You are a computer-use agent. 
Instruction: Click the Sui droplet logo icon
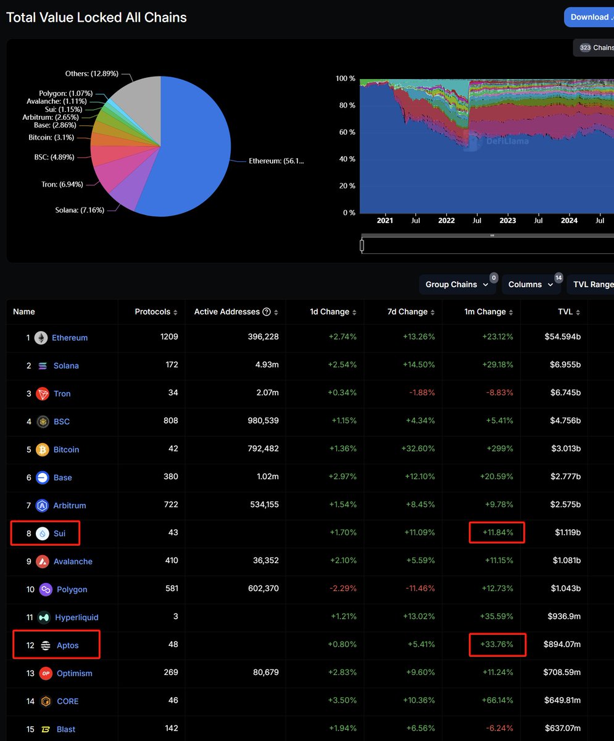tap(43, 534)
